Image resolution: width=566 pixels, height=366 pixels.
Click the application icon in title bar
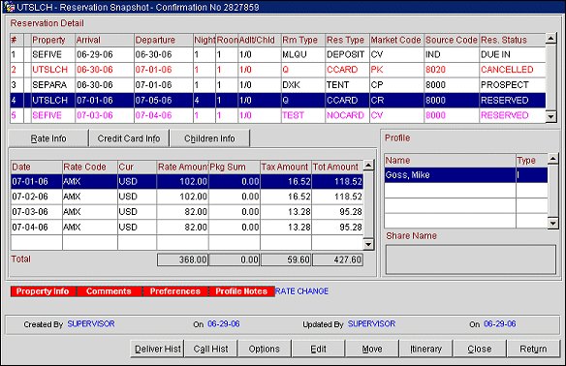[x=10, y=7]
